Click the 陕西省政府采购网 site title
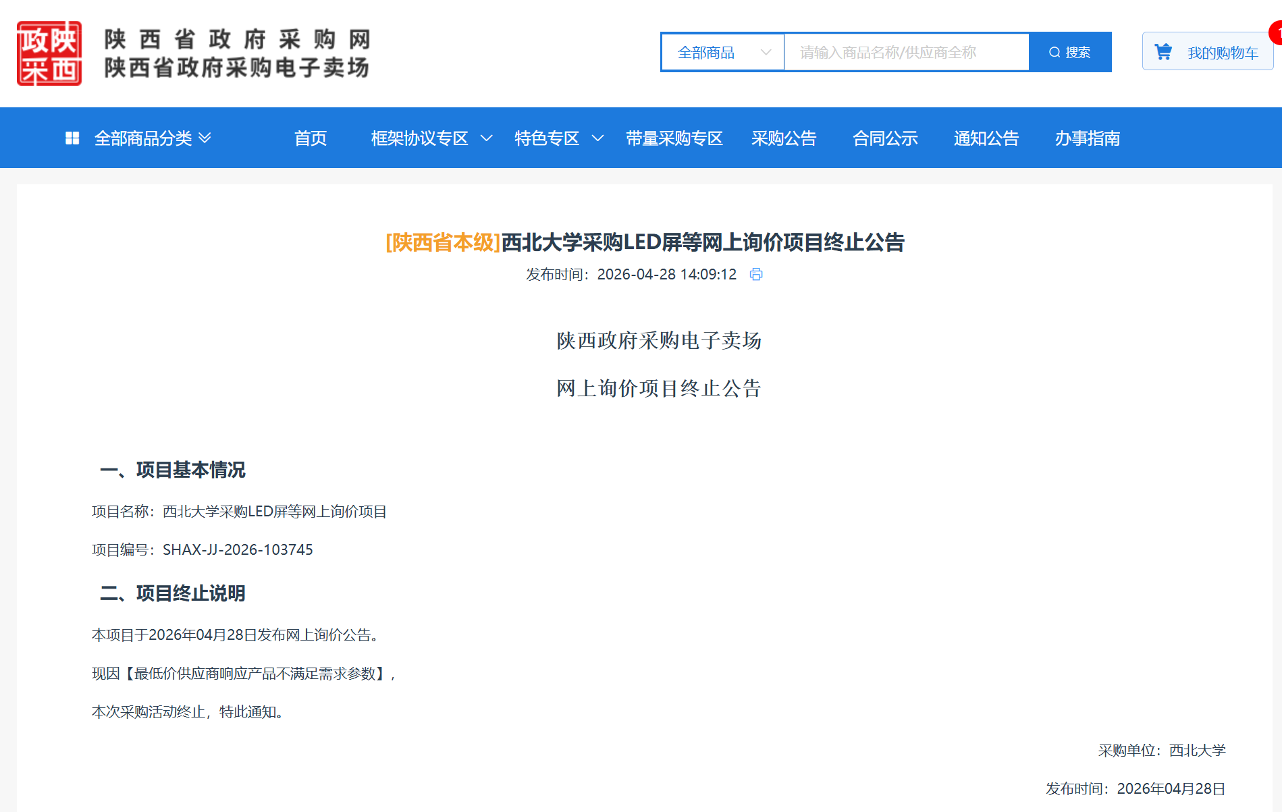Image resolution: width=1282 pixels, height=812 pixels. point(237,39)
